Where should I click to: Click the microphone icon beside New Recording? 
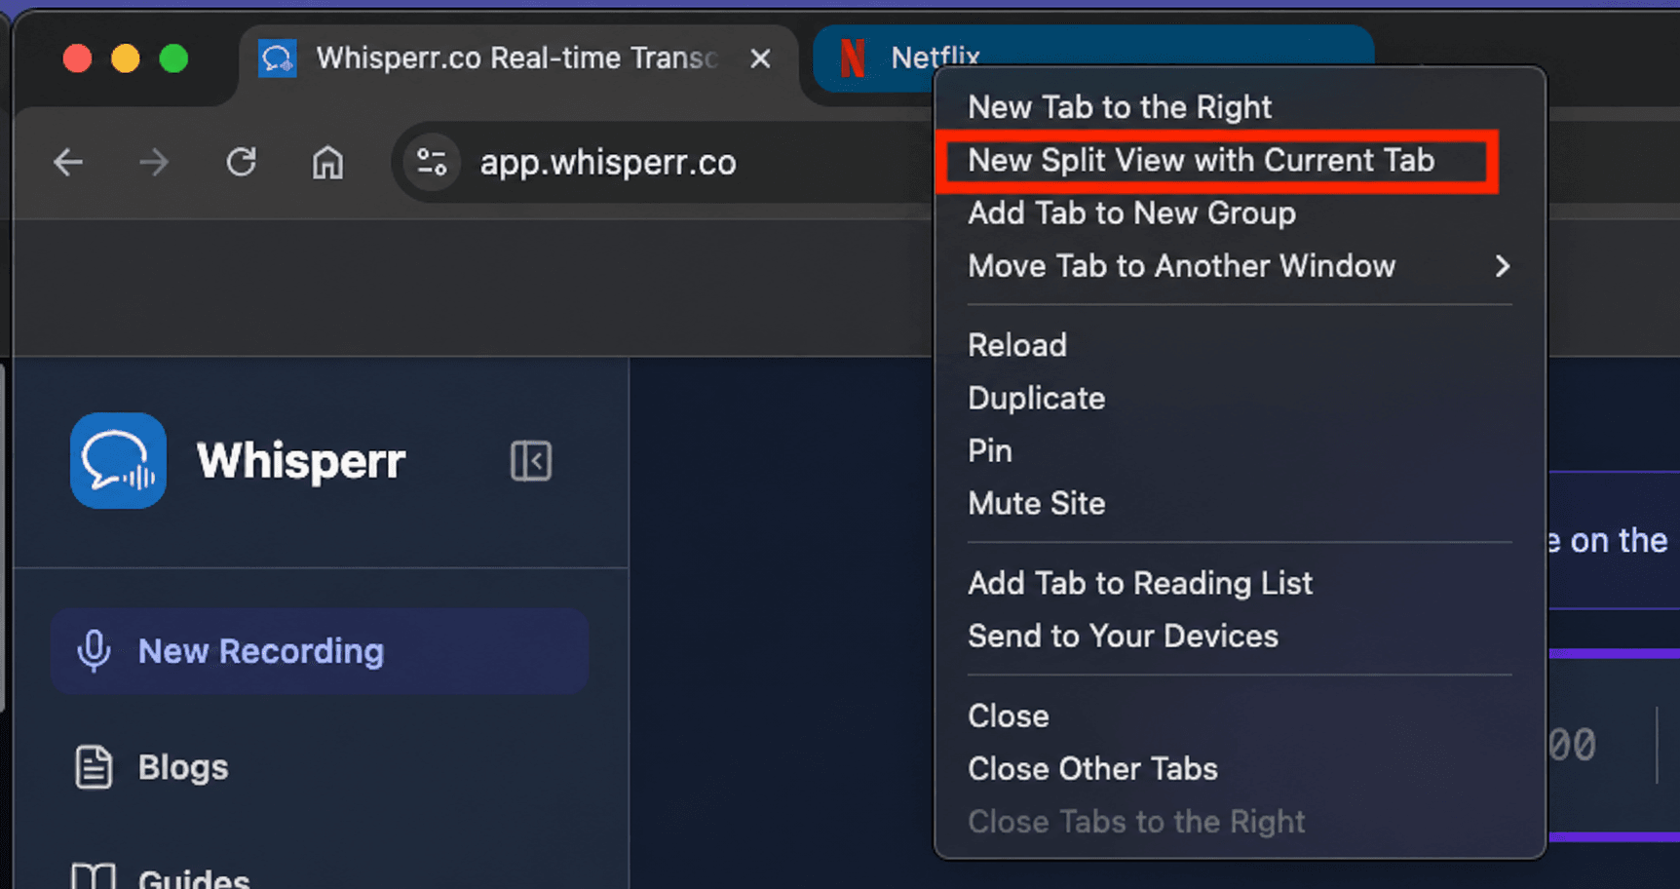[95, 651]
